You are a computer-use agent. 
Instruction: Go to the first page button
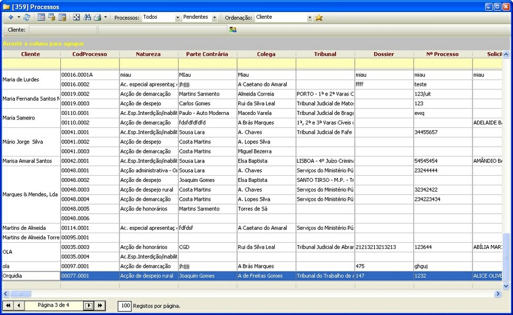pyautogui.click(x=8, y=305)
